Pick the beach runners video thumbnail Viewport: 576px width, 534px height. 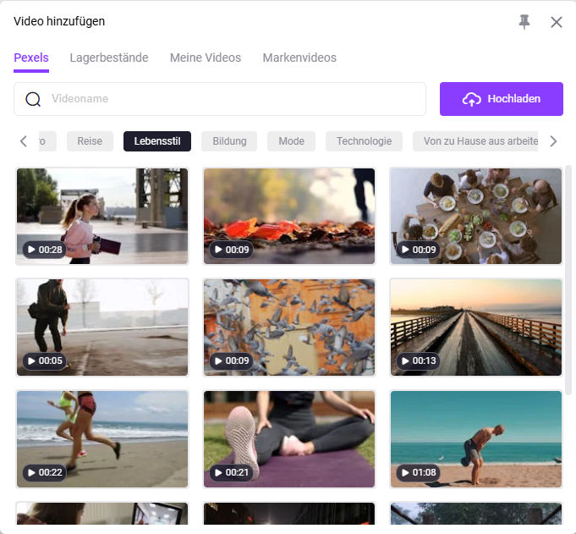(102, 439)
